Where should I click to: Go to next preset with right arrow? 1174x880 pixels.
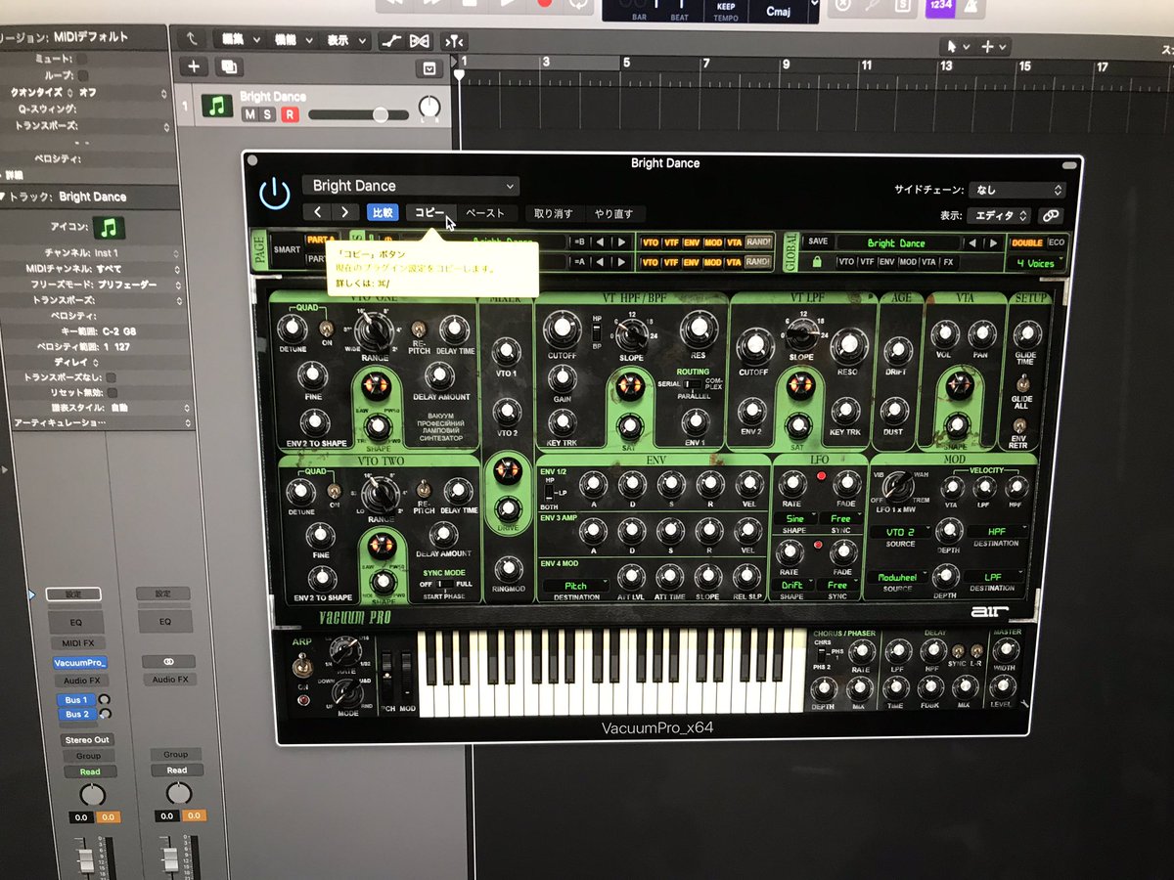coord(344,212)
